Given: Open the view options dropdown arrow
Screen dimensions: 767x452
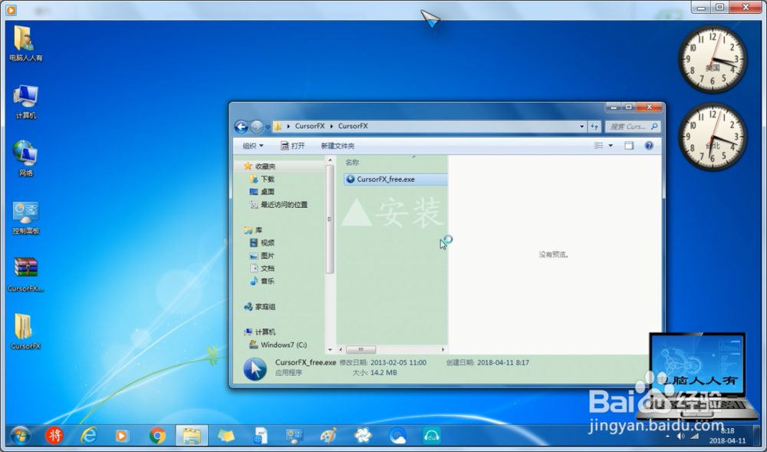Looking at the screenshot, I should (x=611, y=146).
